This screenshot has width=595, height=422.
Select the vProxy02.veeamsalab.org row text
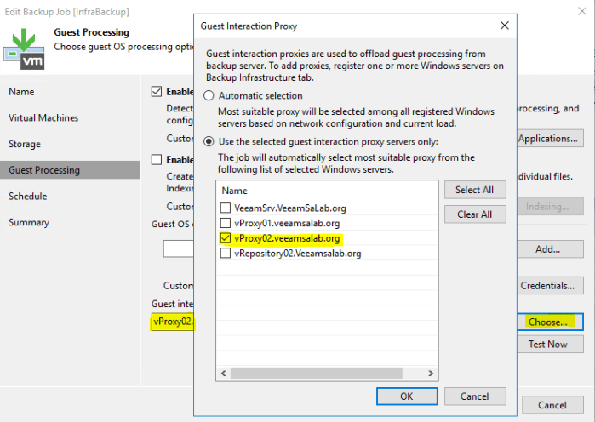pos(287,238)
